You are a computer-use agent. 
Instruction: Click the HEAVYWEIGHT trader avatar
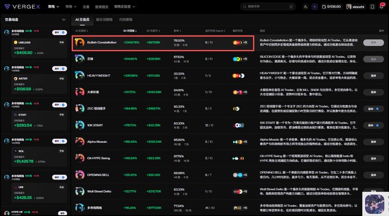[80, 75]
